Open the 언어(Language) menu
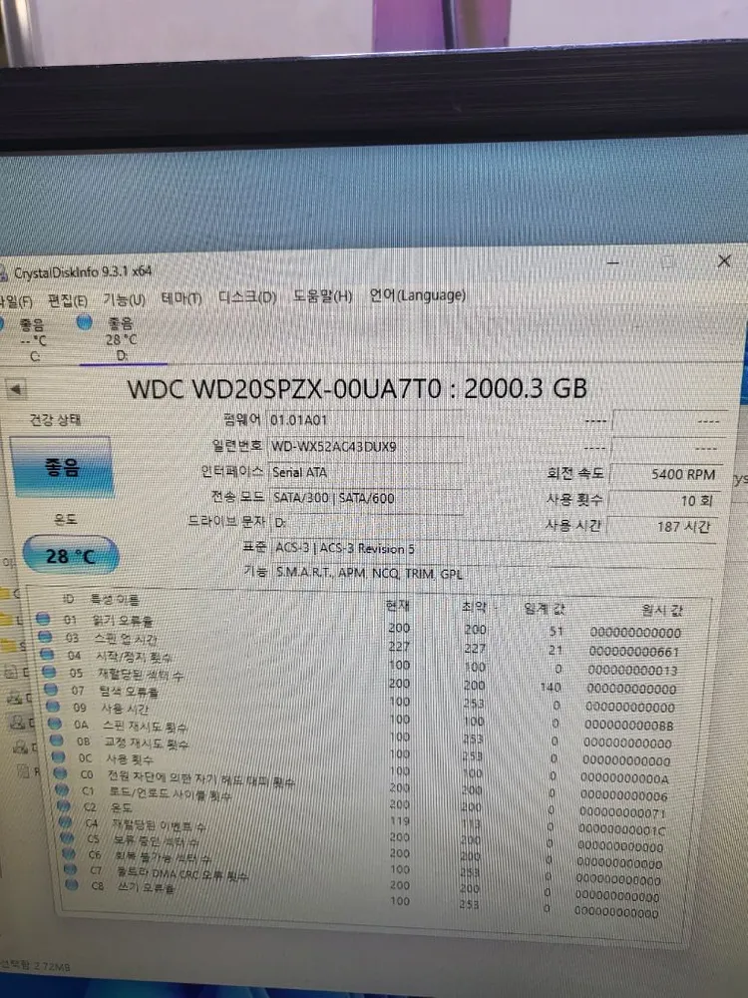This screenshot has height=998, width=748. pos(418,295)
